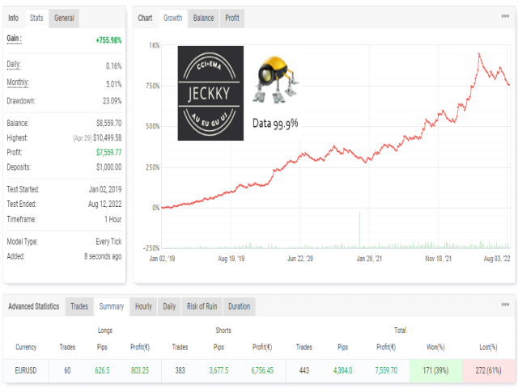Click the Data 99.9% label
This screenshot has height=388, width=518.
275,124
